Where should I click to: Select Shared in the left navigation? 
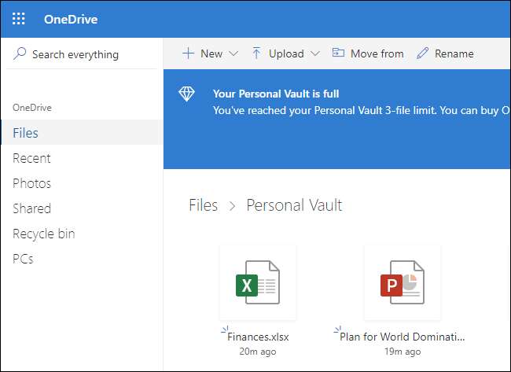pyautogui.click(x=31, y=208)
